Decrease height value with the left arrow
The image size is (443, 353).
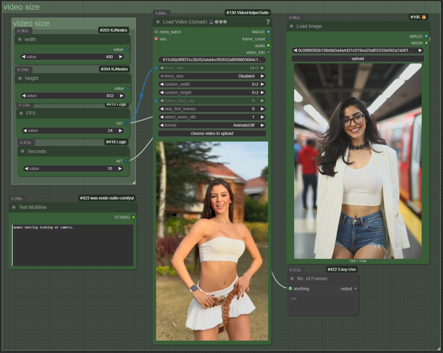24,96
